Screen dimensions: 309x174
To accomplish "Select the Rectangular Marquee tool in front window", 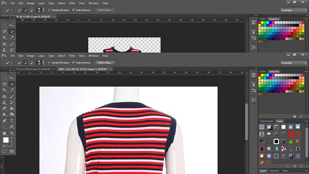I will click(x=4, y=78).
